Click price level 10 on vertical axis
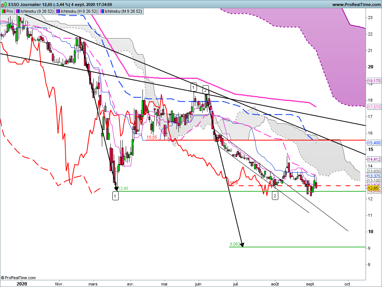The image size is (382, 287). [x=370, y=232]
